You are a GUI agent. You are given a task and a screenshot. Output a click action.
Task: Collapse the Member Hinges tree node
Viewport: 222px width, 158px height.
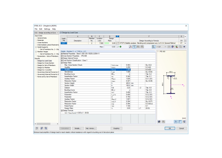pyautogui.click(x=36, y=52)
